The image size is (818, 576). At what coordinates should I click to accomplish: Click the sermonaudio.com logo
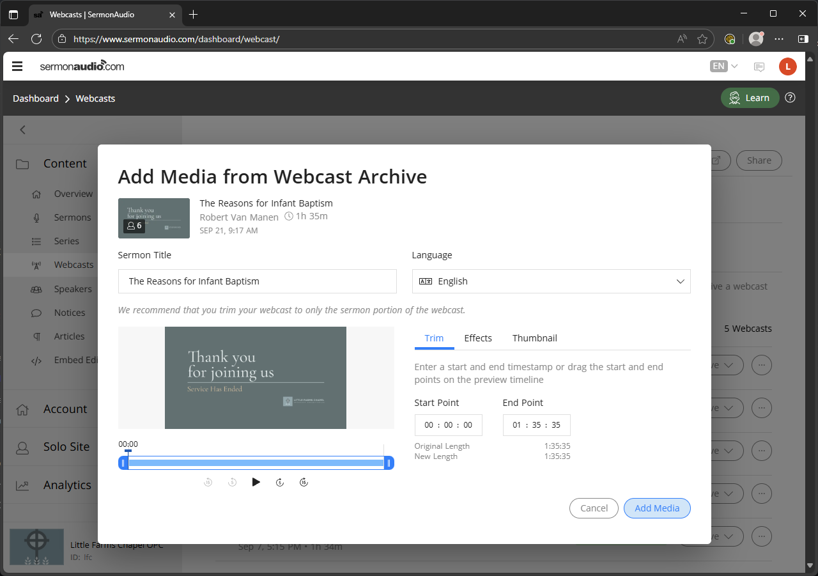pyautogui.click(x=82, y=66)
